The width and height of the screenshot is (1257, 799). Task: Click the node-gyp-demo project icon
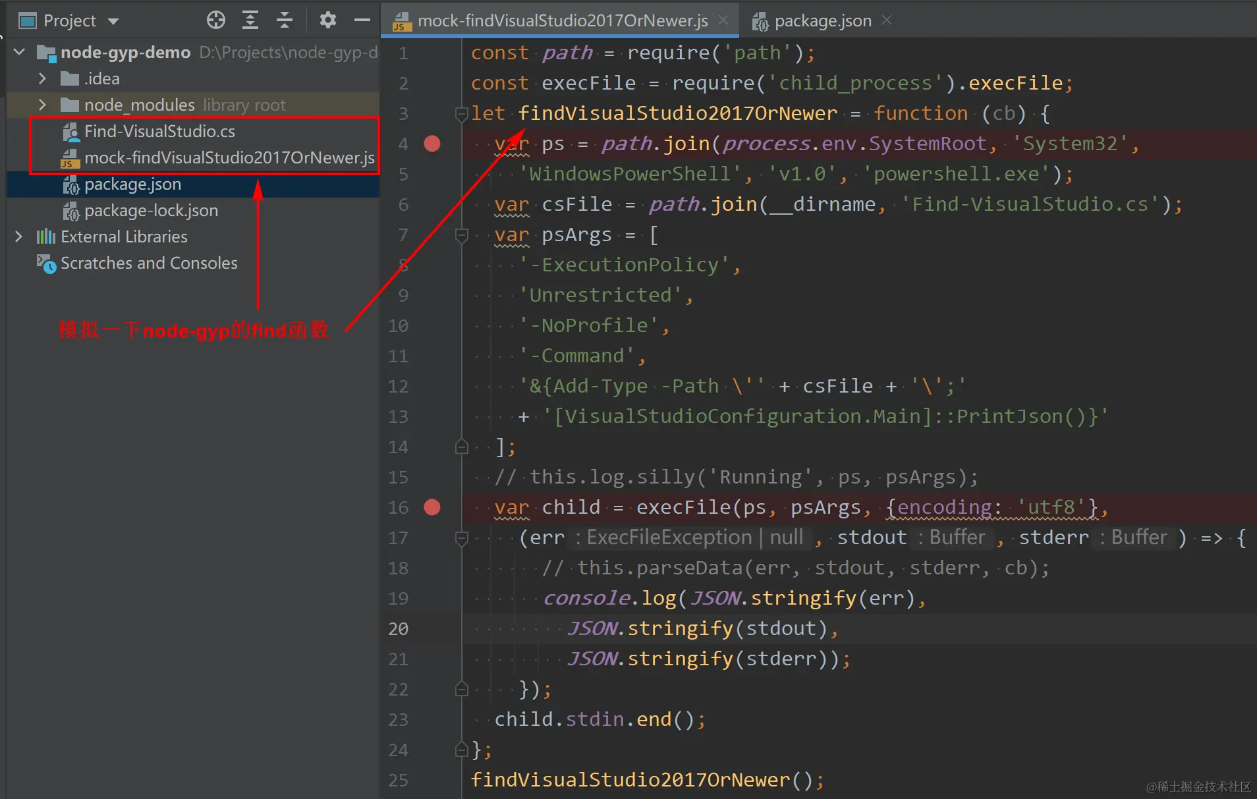tap(46, 53)
